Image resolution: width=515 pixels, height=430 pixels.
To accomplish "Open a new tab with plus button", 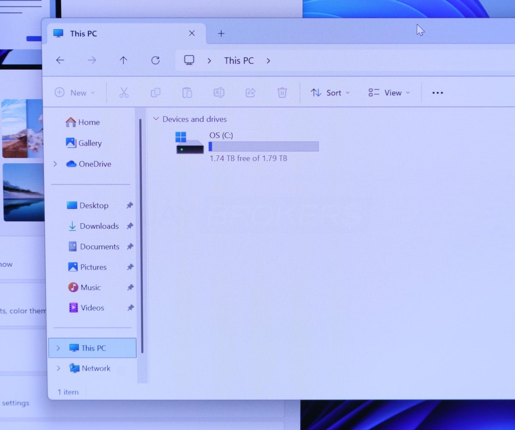I will pos(221,33).
